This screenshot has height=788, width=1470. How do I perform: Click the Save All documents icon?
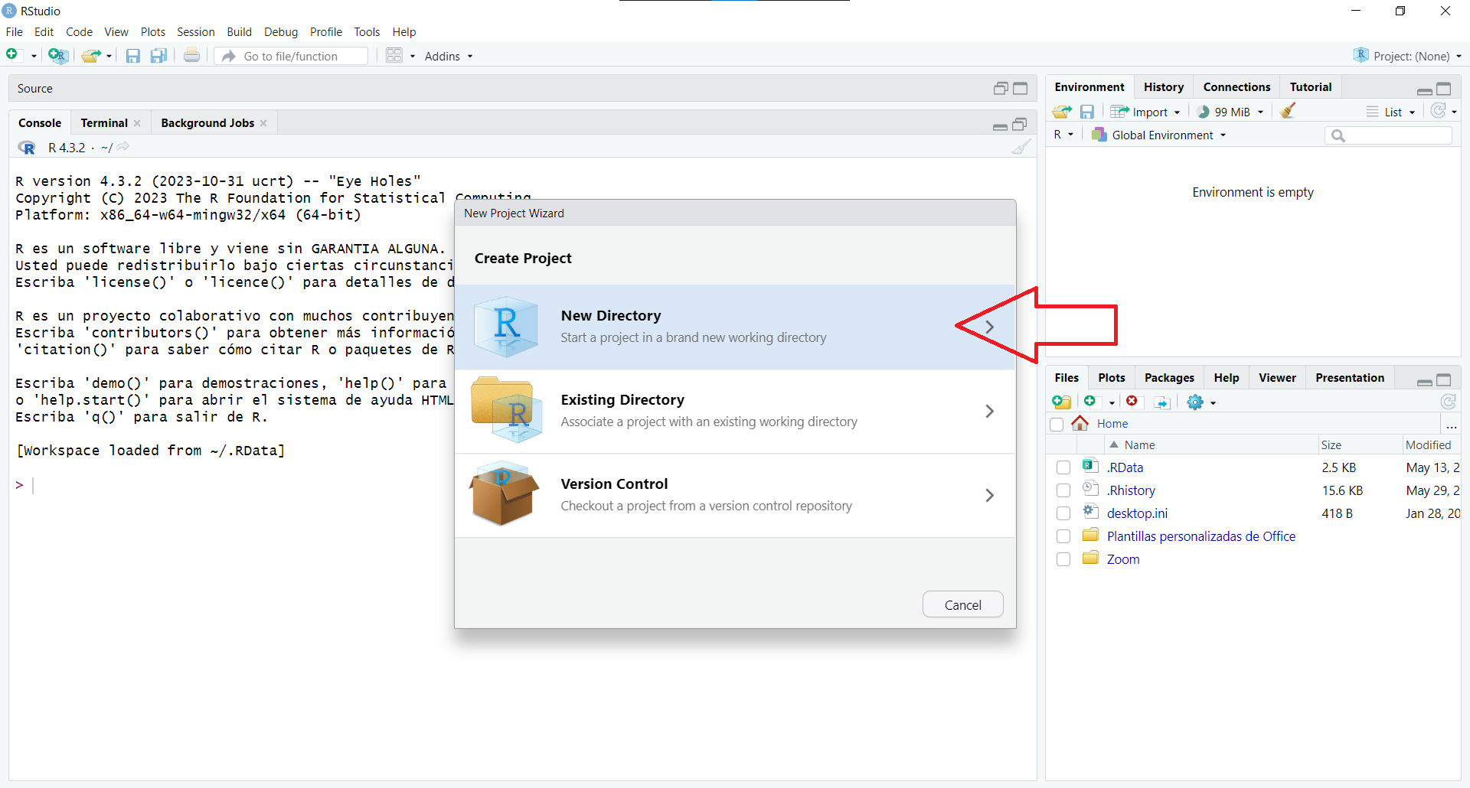pos(158,56)
